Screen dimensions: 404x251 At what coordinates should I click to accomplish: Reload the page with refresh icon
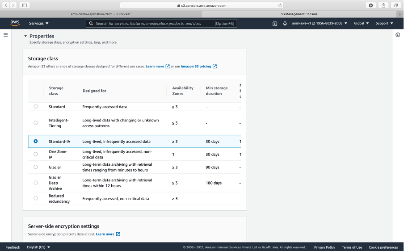coord(280,5)
